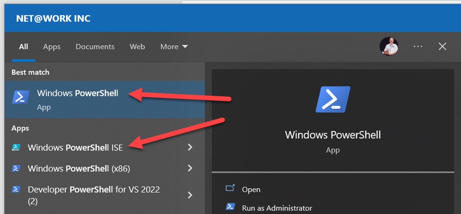Click the Windows PowerShell ISE icon

point(16,147)
